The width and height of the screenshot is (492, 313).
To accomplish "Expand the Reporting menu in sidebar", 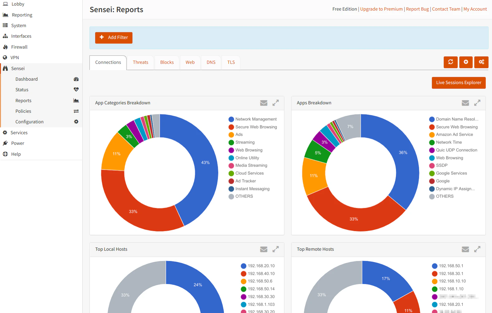I will click(22, 15).
